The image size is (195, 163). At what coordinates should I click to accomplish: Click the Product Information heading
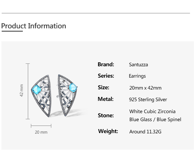(34, 26)
